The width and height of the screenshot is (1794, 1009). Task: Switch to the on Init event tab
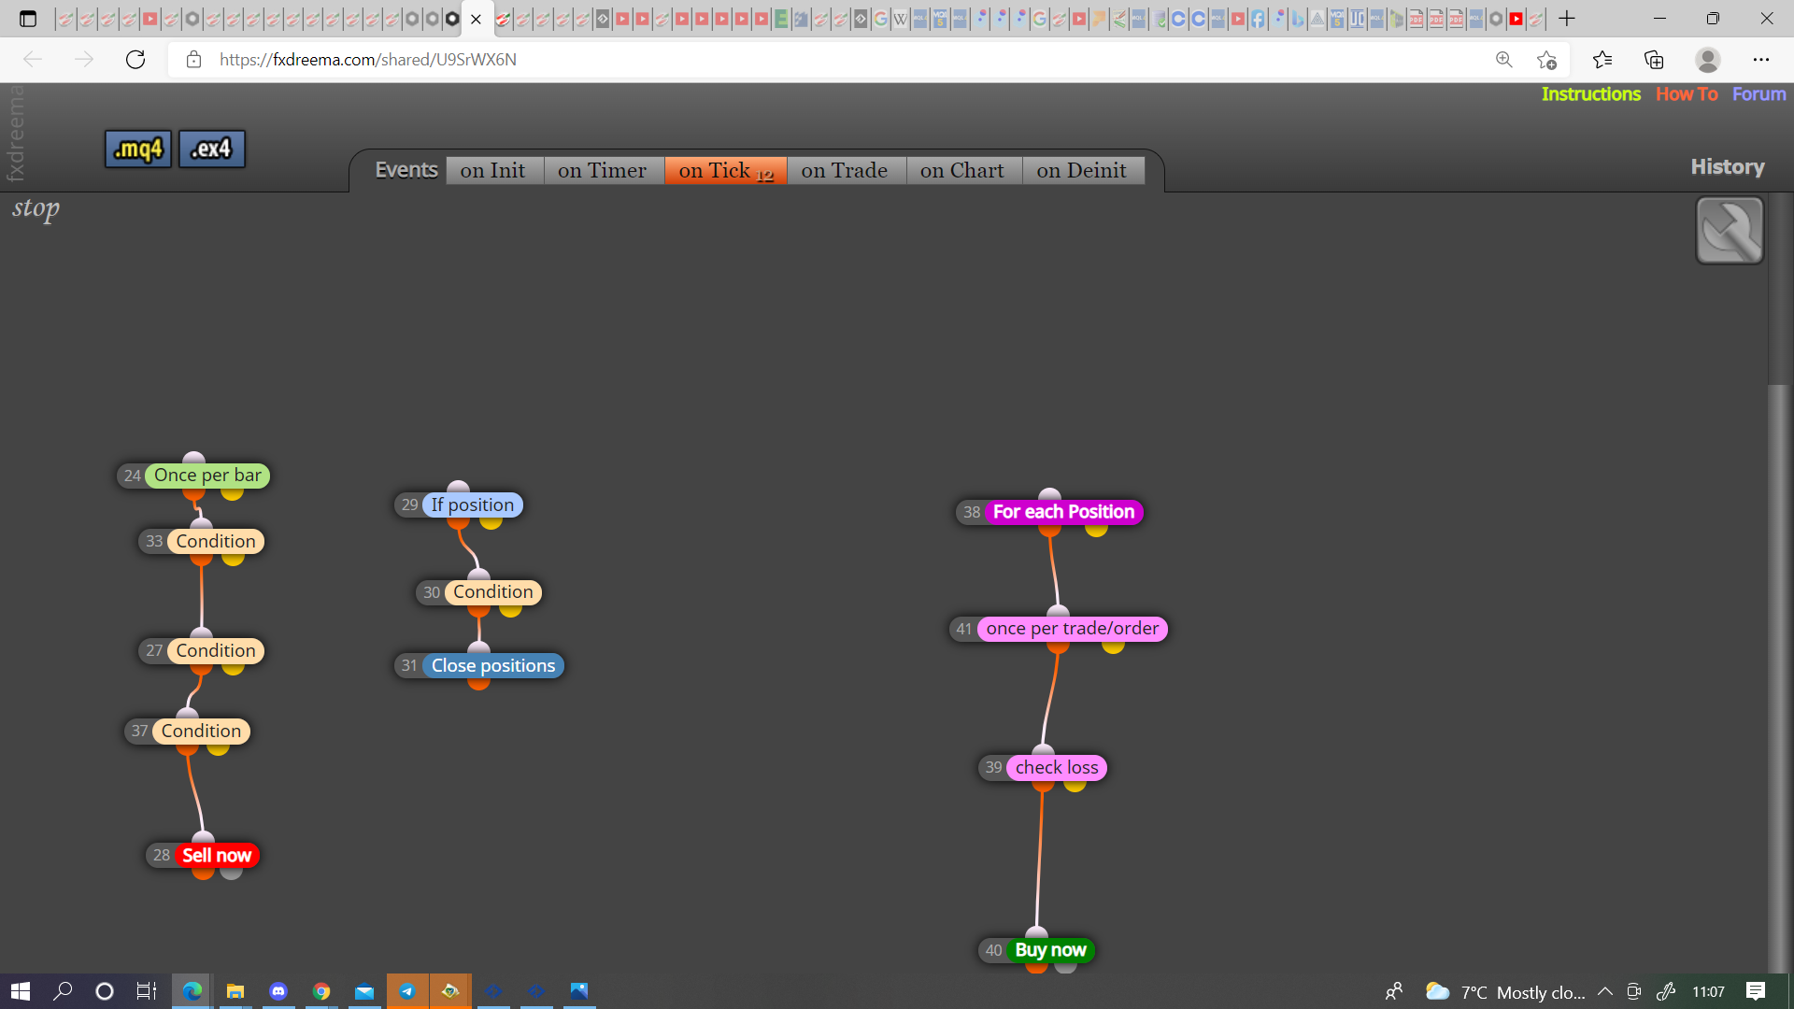click(493, 170)
